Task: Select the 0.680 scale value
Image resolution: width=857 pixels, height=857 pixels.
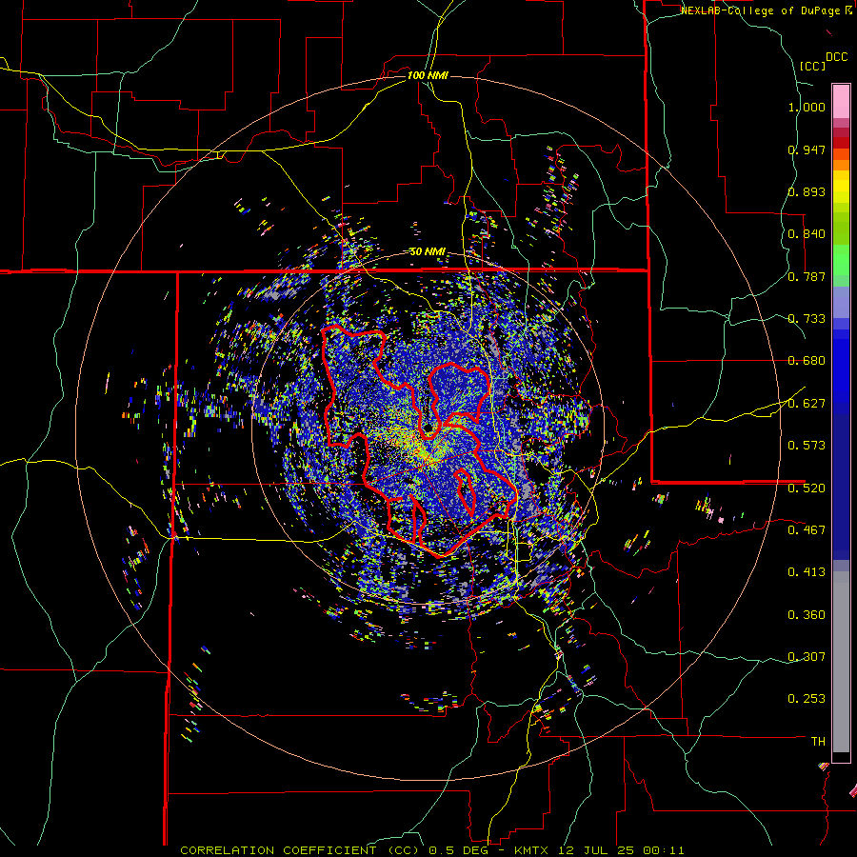Action: 807,361
